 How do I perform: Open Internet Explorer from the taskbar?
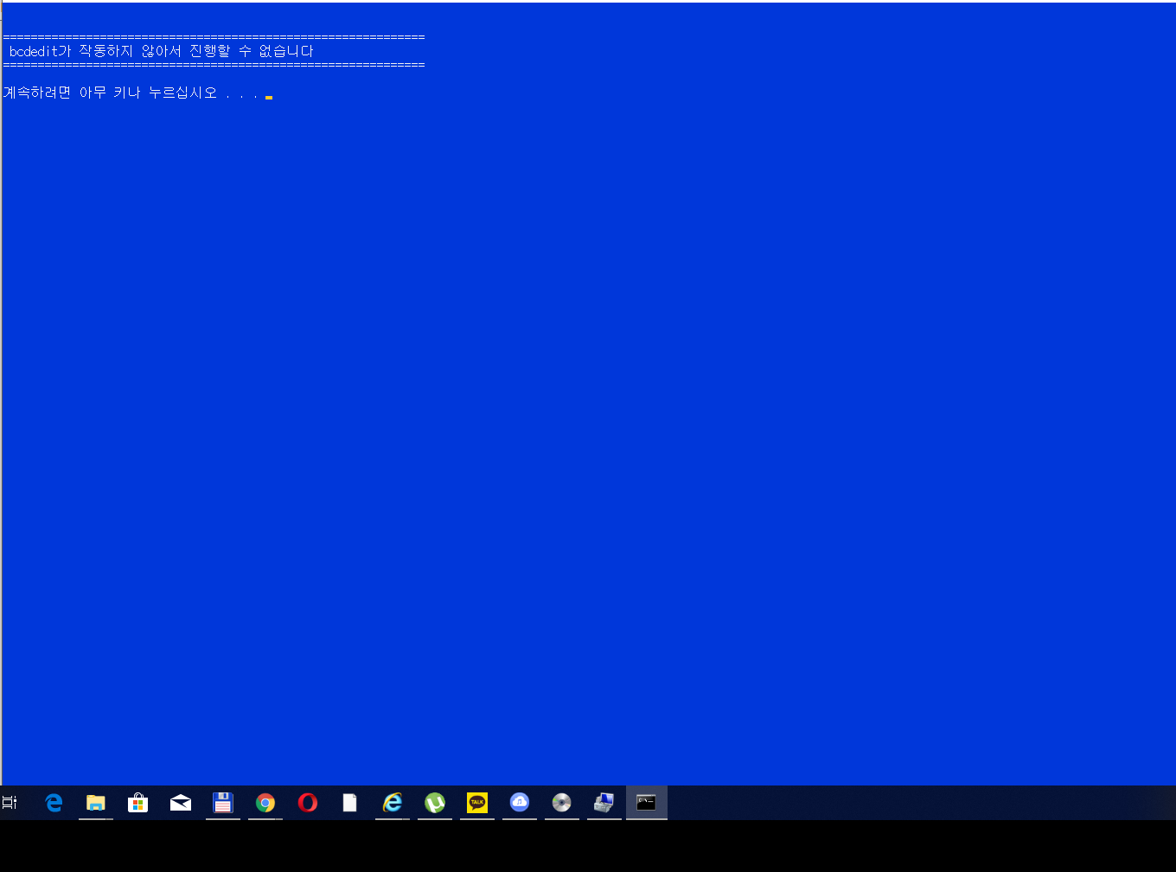click(393, 803)
